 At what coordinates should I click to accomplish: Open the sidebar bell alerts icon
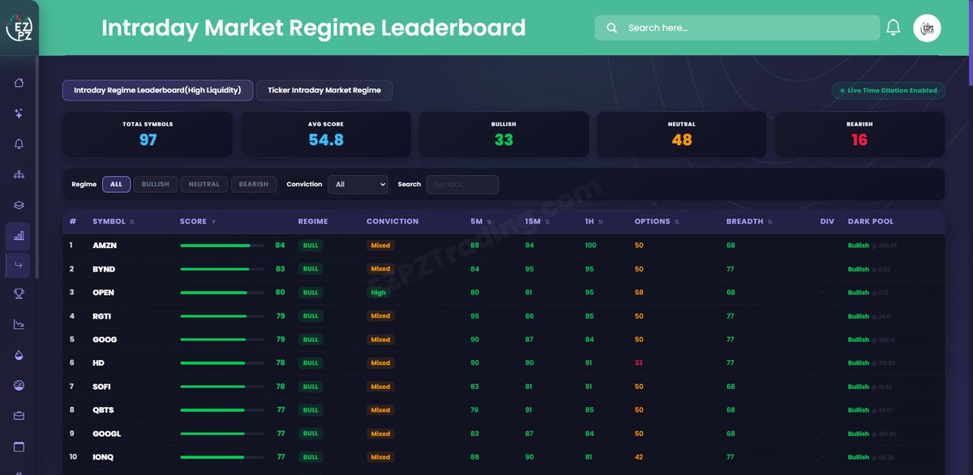[x=19, y=143]
